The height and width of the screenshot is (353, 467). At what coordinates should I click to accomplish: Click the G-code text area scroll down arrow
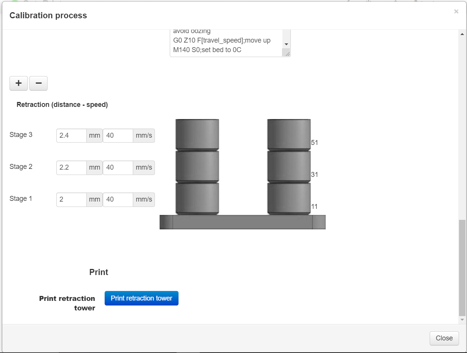(x=286, y=45)
